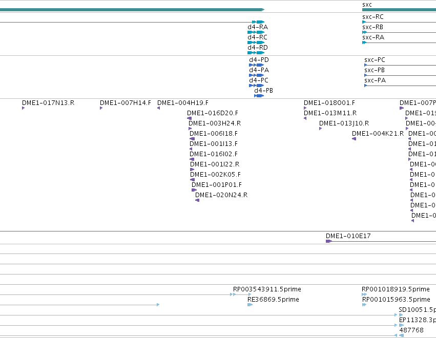Viewport: 436px width, 338px height.
Task: Select the d4-PD protein feature
Action: [256, 65]
